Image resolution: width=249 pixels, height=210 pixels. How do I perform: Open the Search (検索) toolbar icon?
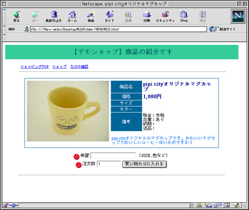pyautogui.click(x=91, y=17)
